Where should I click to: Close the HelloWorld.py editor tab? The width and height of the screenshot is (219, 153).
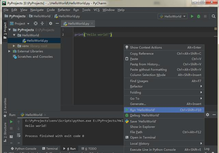[92, 24]
